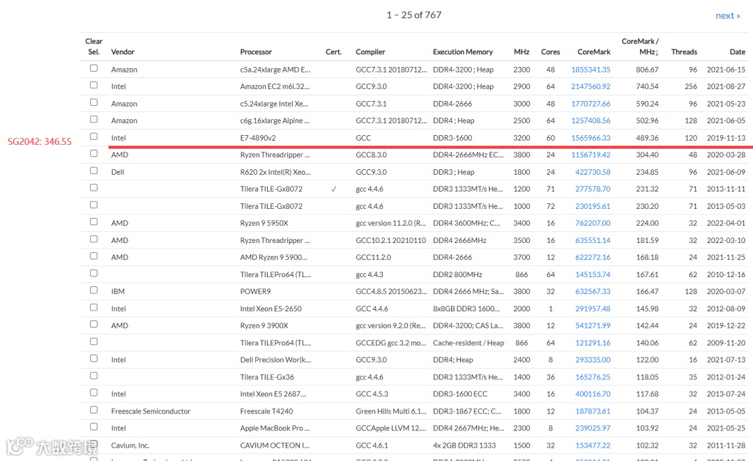
Task: Click the CoreMark/MHz value 806.67
Action: (647, 70)
